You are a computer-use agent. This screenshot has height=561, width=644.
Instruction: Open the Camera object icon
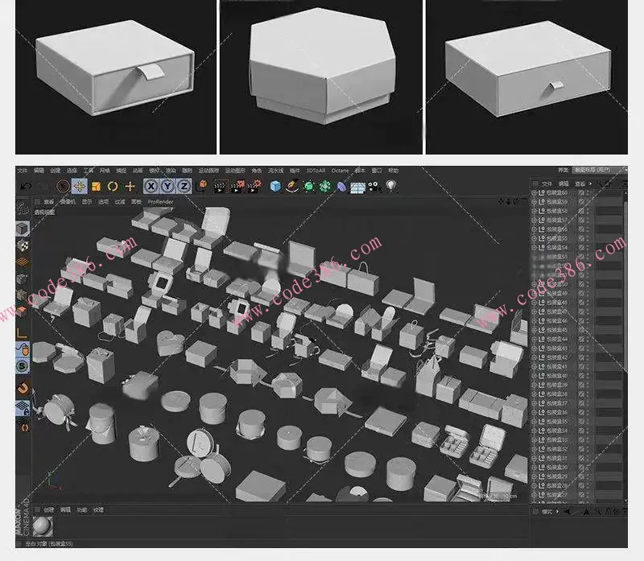coord(374,186)
